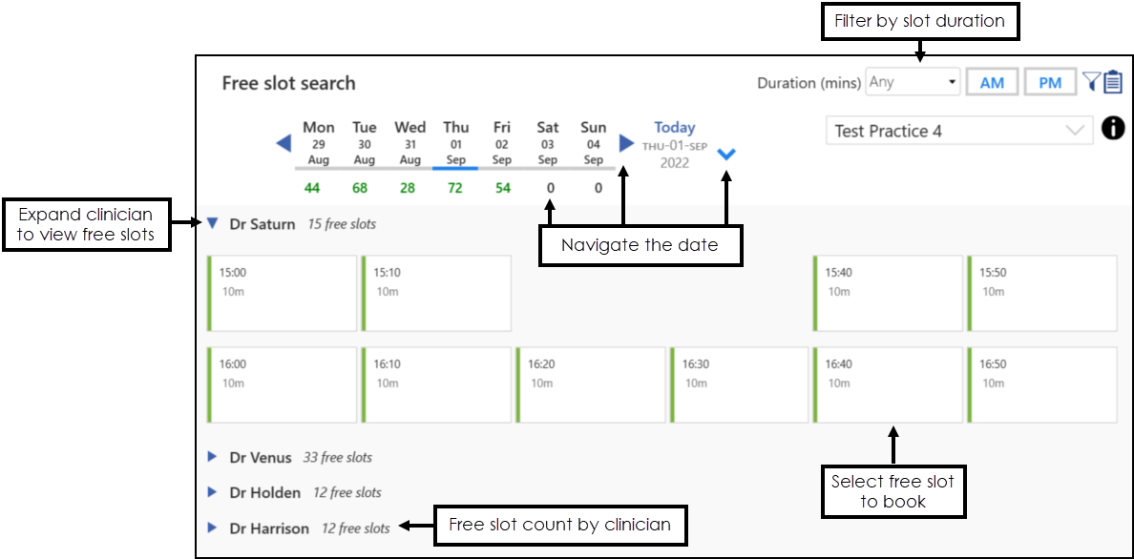Click the filter funnel icon
The width and height of the screenshot is (1134, 559).
click(x=1091, y=83)
